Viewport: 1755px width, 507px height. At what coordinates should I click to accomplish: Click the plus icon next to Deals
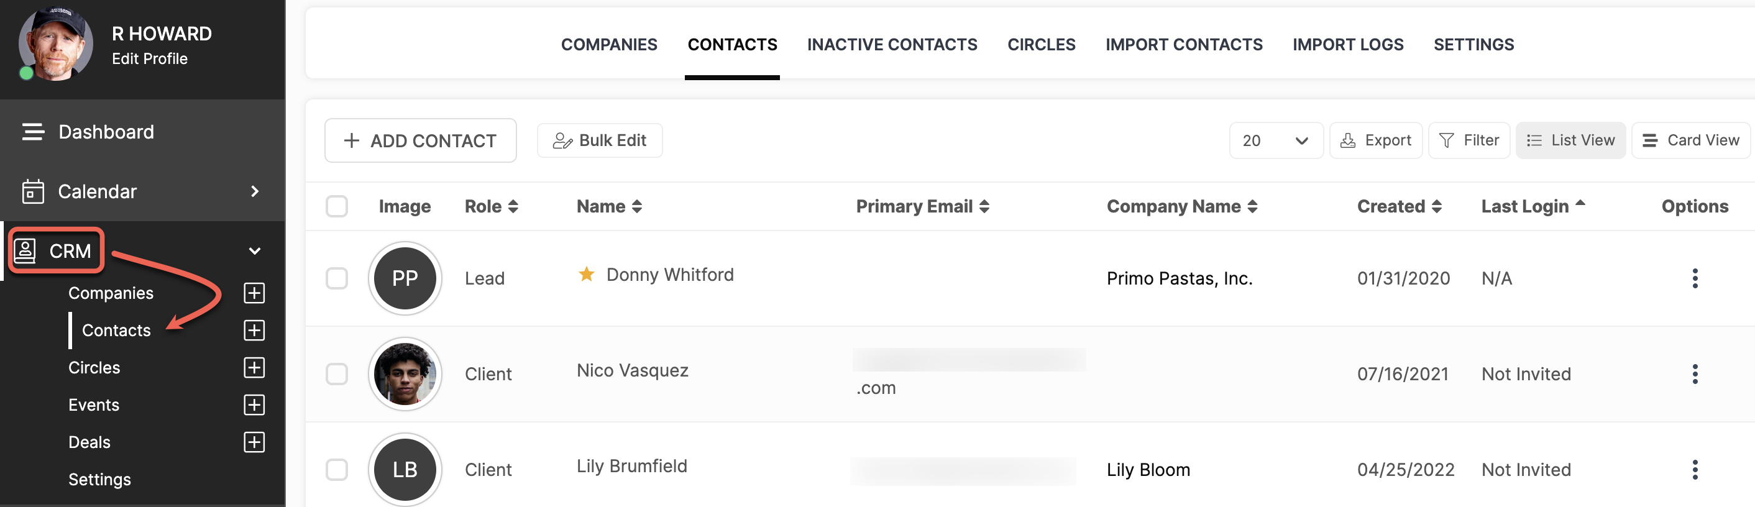tap(254, 442)
